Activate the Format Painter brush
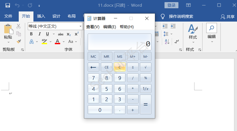237x131 pixels. (19, 41)
